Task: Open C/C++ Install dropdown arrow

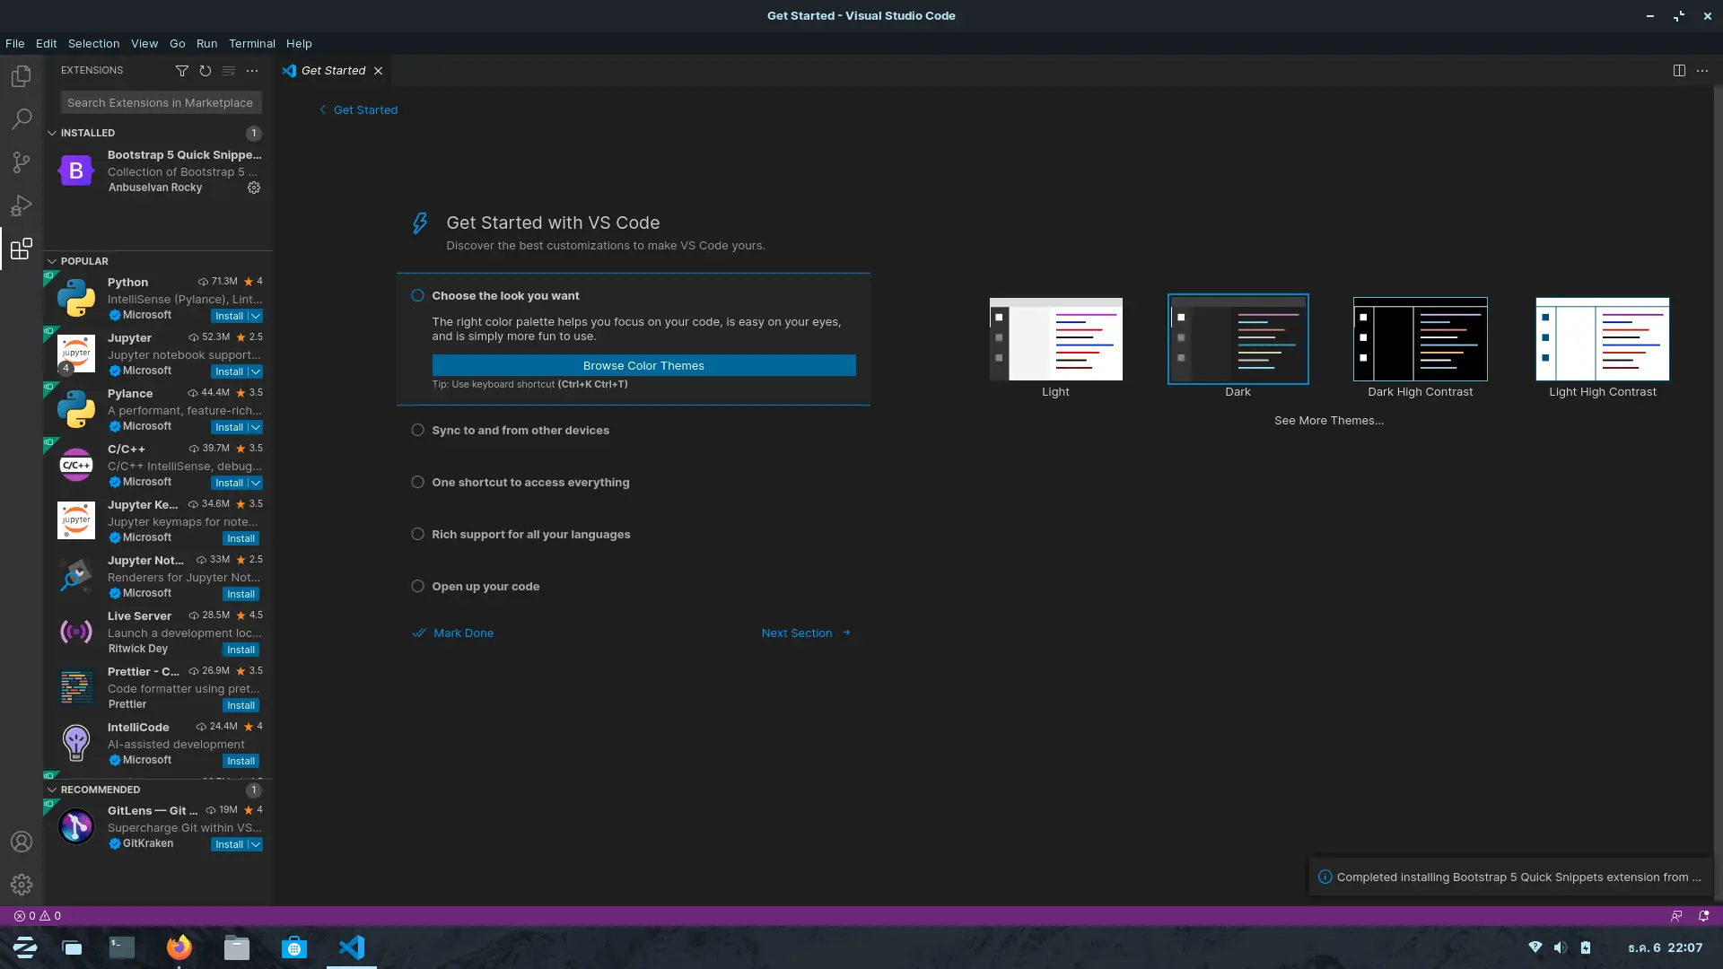Action: point(256,483)
